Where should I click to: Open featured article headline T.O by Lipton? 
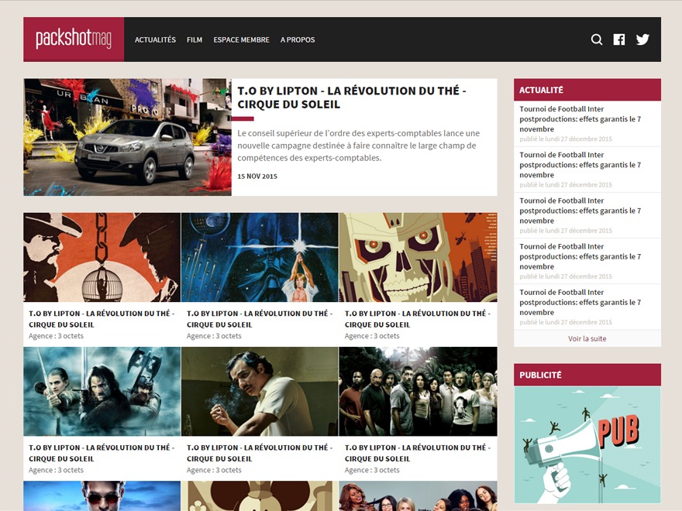(351, 98)
